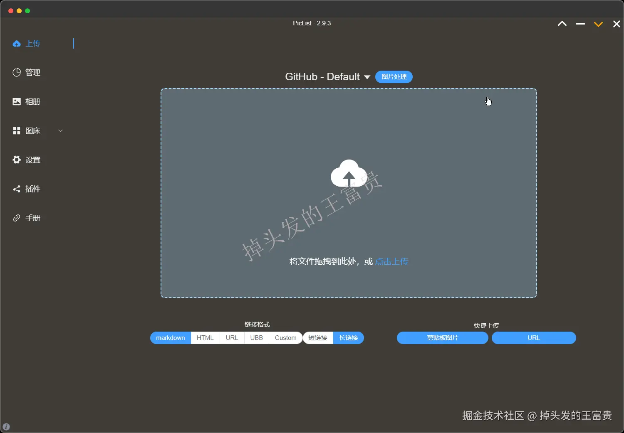Click the grid icon beside 图床
This screenshot has width=624, height=433.
pyautogui.click(x=17, y=131)
